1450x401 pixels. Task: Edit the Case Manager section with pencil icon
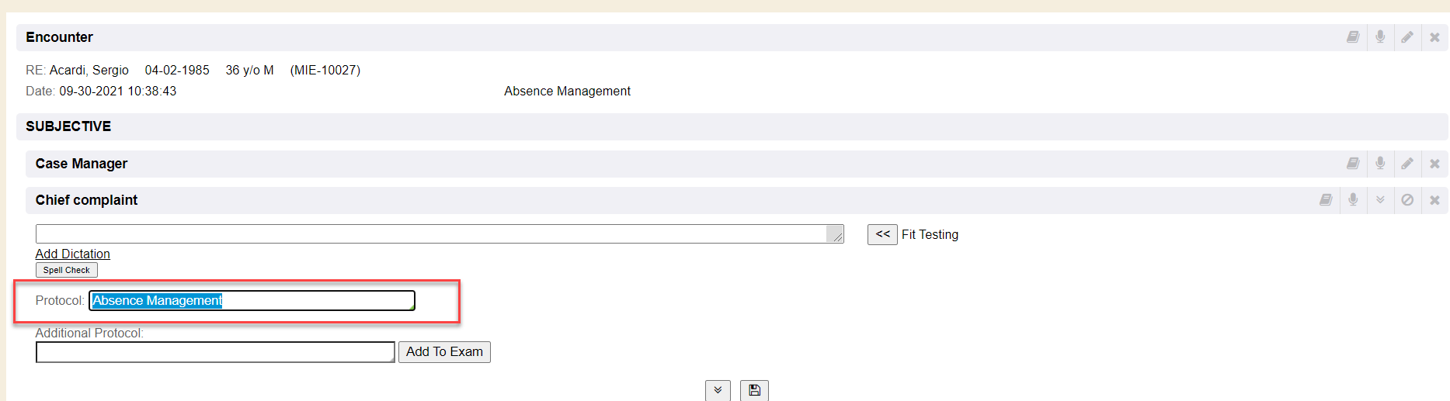pyautogui.click(x=1407, y=164)
